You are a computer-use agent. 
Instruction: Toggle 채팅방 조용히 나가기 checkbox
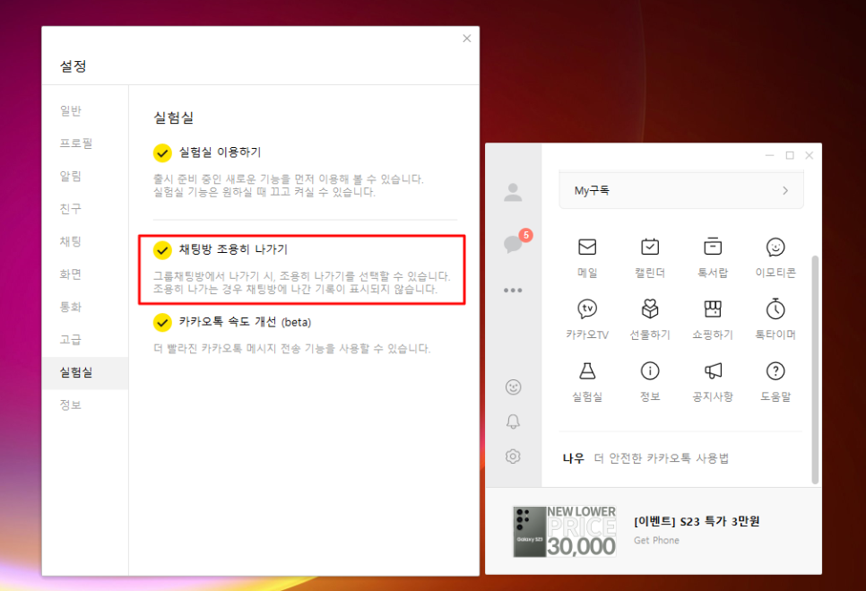click(162, 250)
